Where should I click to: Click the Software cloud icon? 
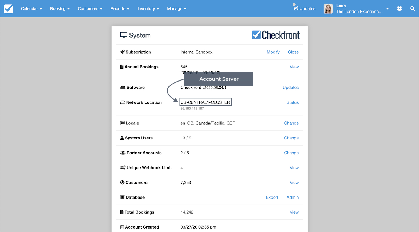point(123,87)
